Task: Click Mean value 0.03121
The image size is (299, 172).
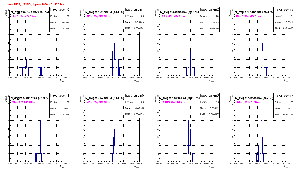Action: [x=289, y=108]
